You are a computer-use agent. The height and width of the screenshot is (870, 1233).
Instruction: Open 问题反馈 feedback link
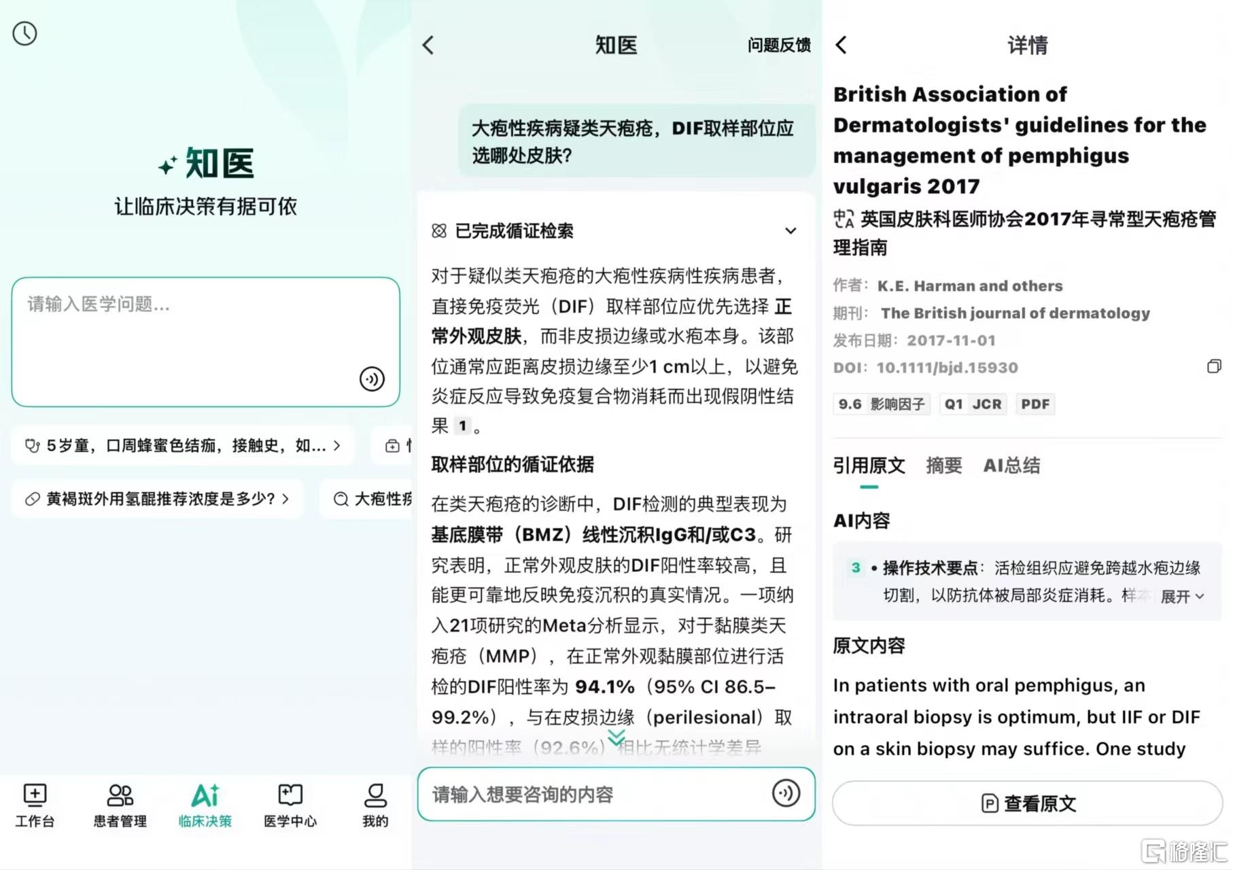tap(779, 46)
